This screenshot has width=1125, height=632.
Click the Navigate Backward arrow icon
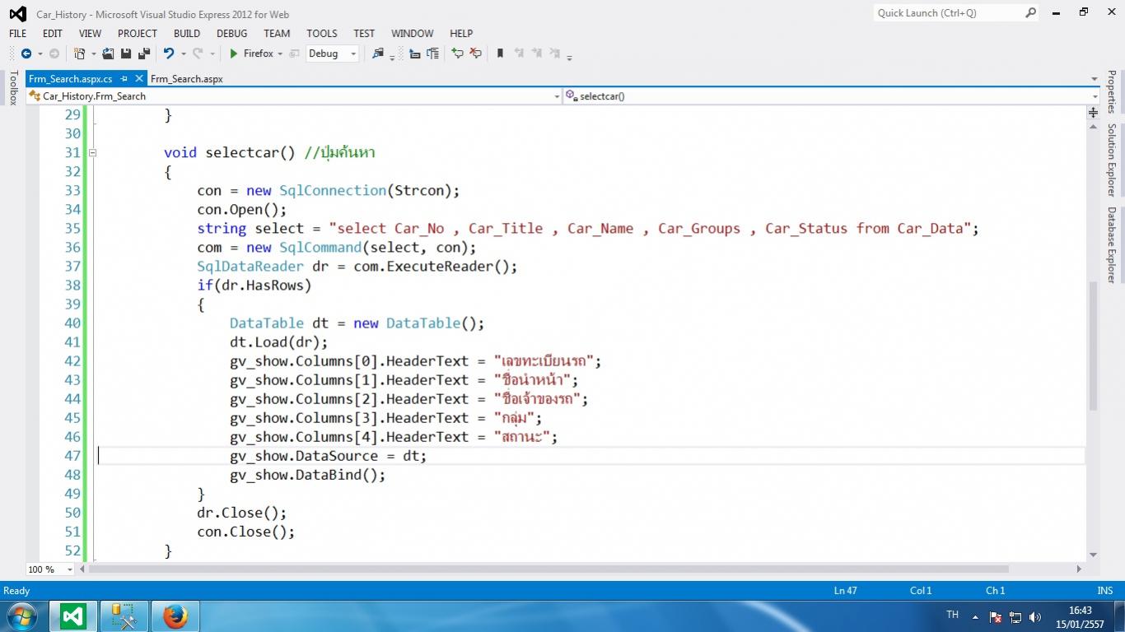pyautogui.click(x=26, y=53)
